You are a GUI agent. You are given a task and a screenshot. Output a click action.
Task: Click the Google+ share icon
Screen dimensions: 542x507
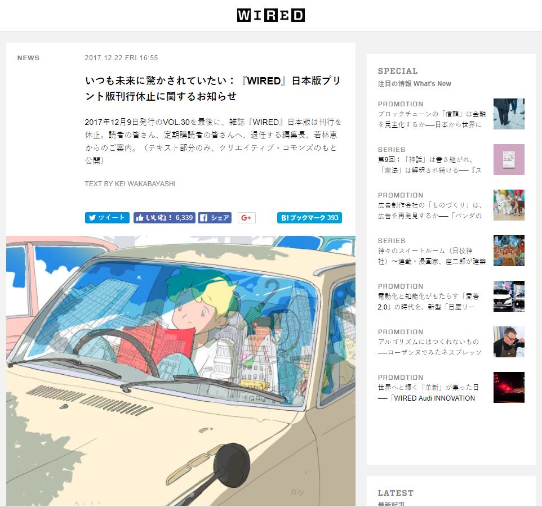[x=246, y=218]
